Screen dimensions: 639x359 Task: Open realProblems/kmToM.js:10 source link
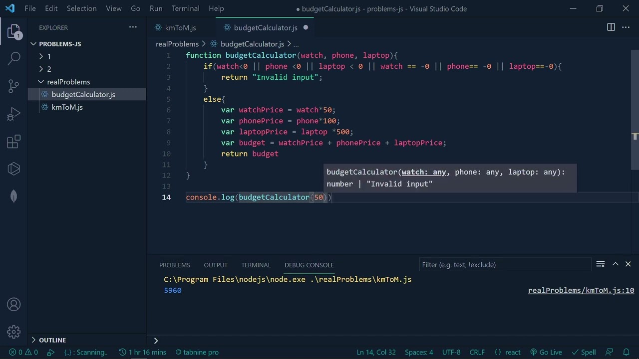click(581, 290)
